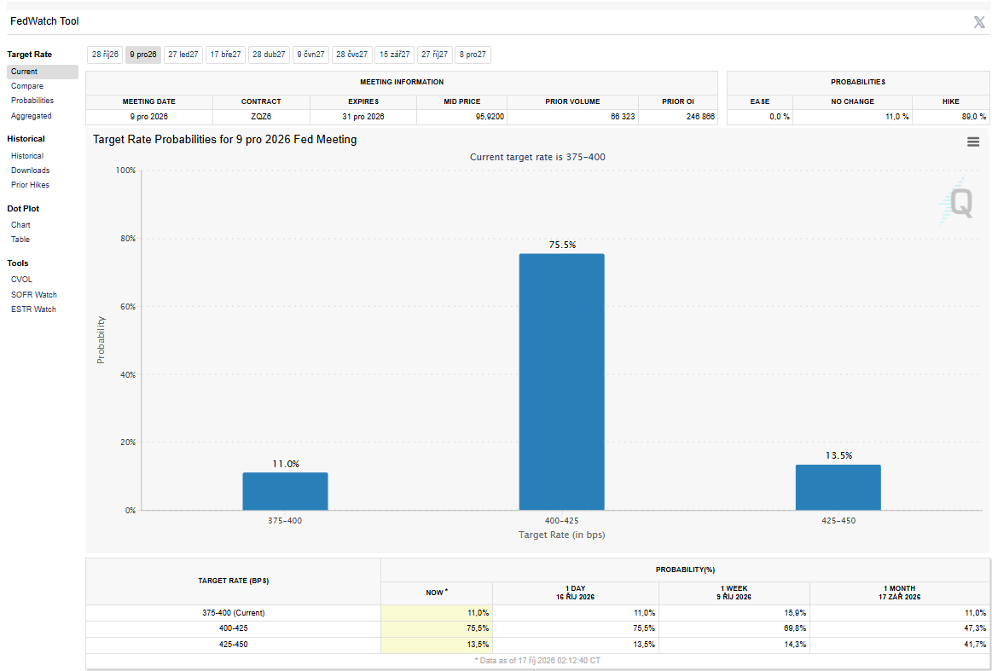The width and height of the screenshot is (992, 671).
Task: Open the Aggregated view
Action: click(x=31, y=116)
